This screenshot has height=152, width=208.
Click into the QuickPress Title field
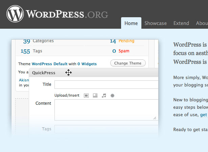click(x=107, y=84)
